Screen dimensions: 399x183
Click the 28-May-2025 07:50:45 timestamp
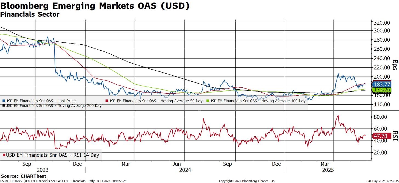(x=383, y=181)
